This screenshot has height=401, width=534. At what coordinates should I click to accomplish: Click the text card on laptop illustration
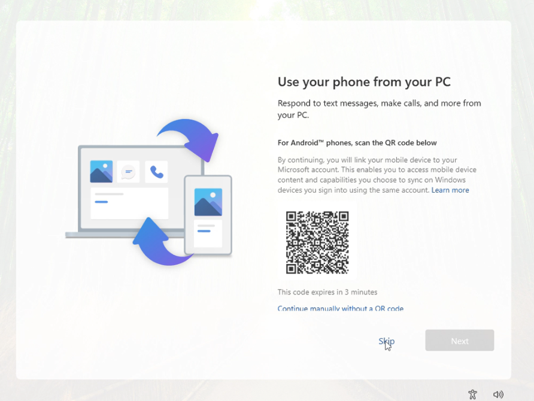[129, 203]
